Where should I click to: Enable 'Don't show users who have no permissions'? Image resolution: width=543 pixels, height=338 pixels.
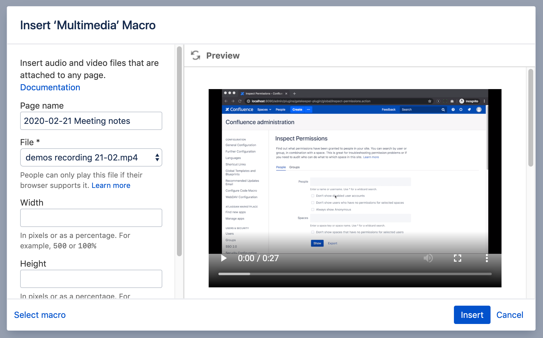pos(313,203)
